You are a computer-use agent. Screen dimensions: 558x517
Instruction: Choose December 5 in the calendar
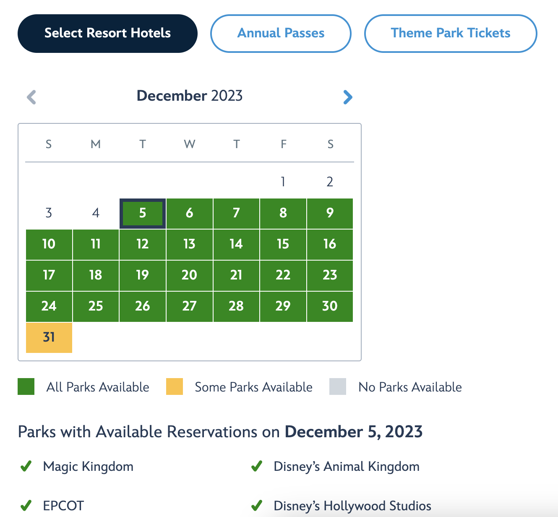point(143,214)
